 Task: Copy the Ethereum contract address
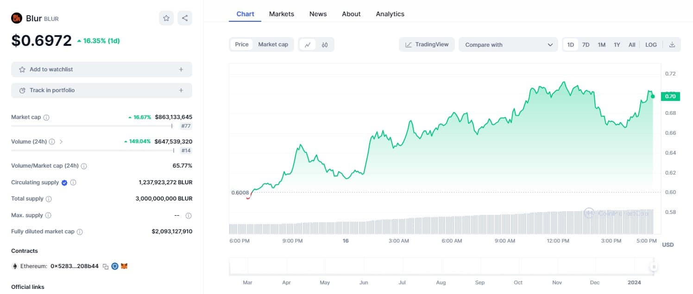pos(106,266)
